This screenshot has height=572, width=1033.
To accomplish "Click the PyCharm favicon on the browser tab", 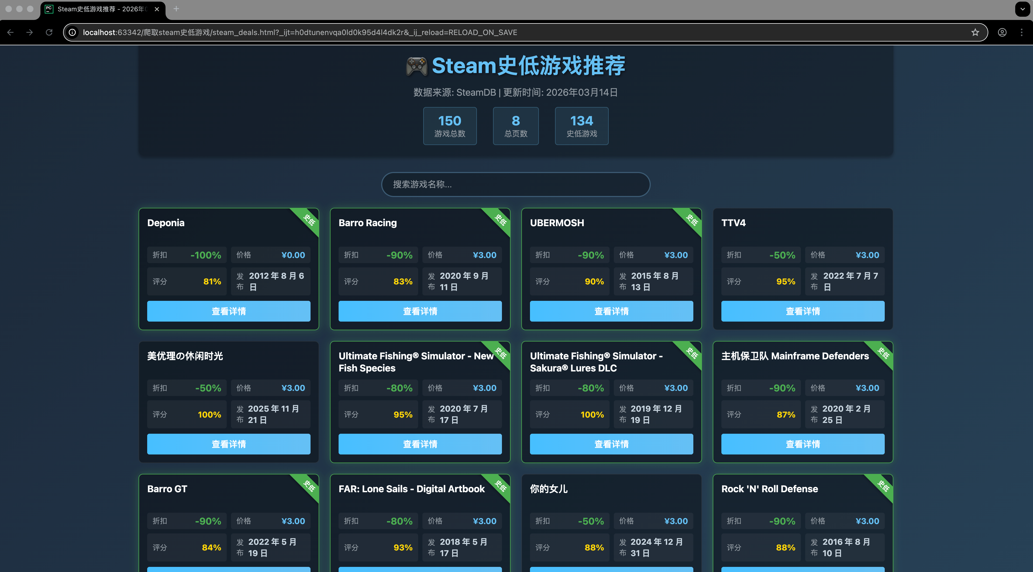I will pyautogui.click(x=49, y=9).
